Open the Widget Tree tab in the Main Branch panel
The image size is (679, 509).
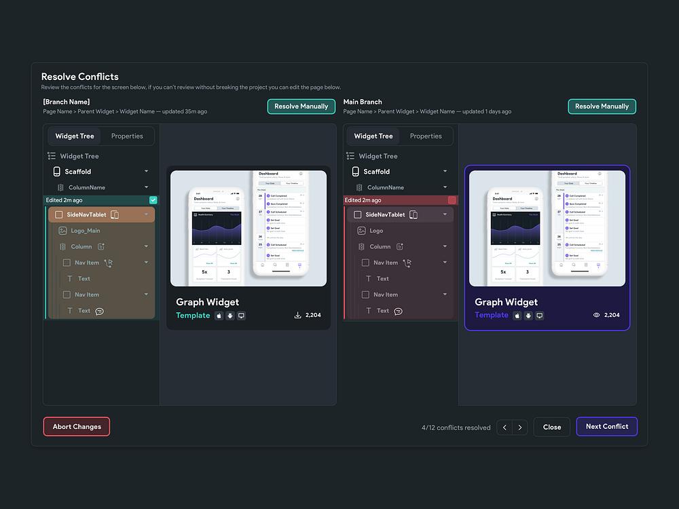(x=373, y=136)
